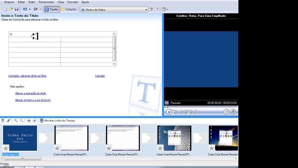Open the Editar menu
Image resolution: width=298 pixels, height=168 pixels.
click(21, 2)
